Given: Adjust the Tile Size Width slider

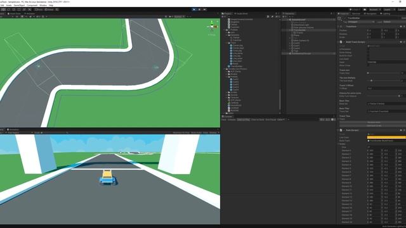Looking at the screenshot, I should point(384,80).
